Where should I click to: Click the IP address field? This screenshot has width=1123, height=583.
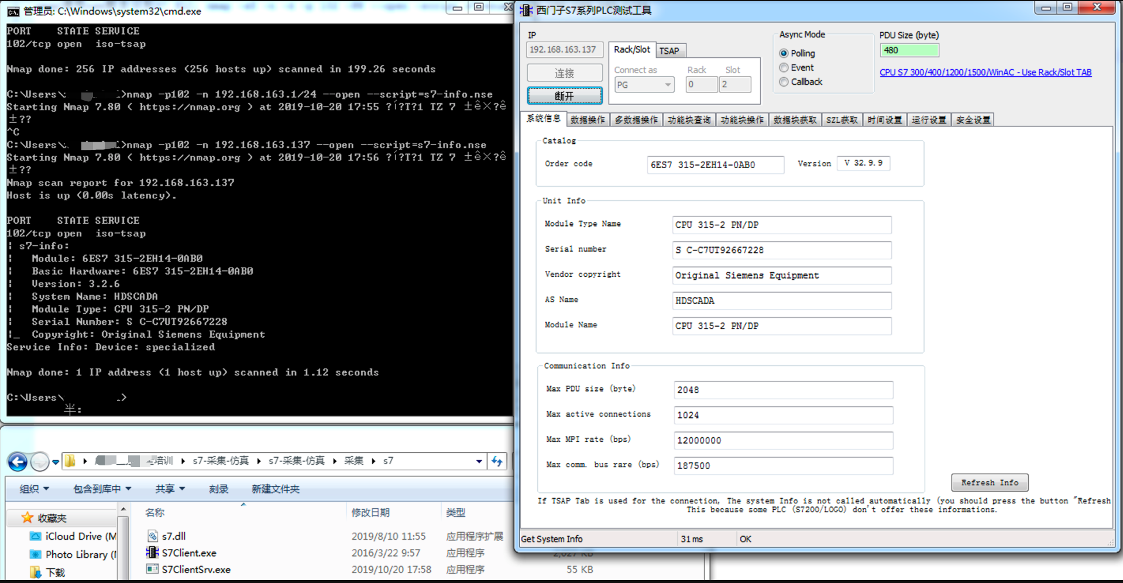pyautogui.click(x=564, y=50)
